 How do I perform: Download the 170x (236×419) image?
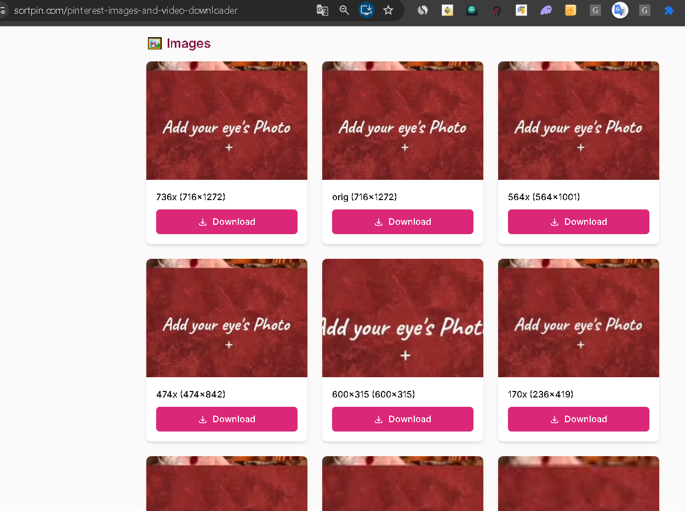point(579,419)
